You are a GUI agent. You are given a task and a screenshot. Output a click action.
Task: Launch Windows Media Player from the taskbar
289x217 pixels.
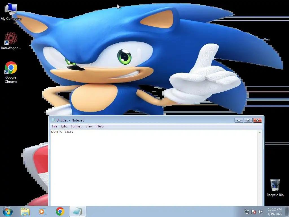[x=42, y=212]
